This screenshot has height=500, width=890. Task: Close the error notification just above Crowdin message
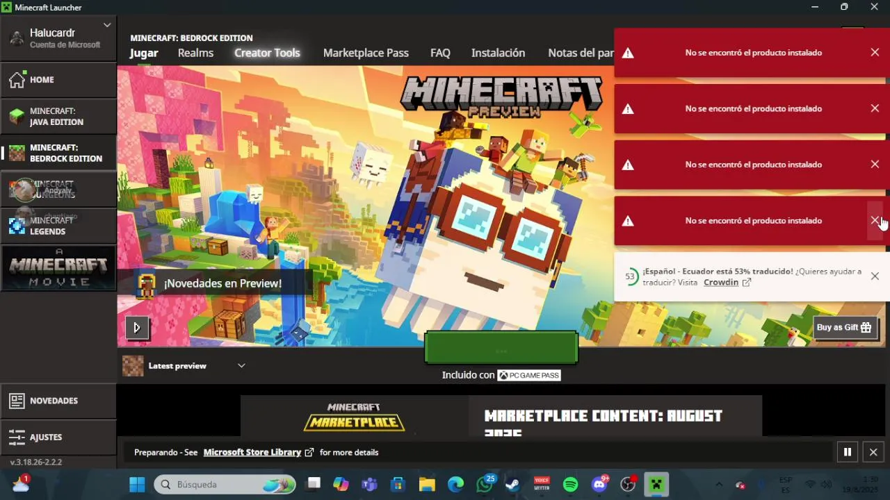click(x=875, y=220)
